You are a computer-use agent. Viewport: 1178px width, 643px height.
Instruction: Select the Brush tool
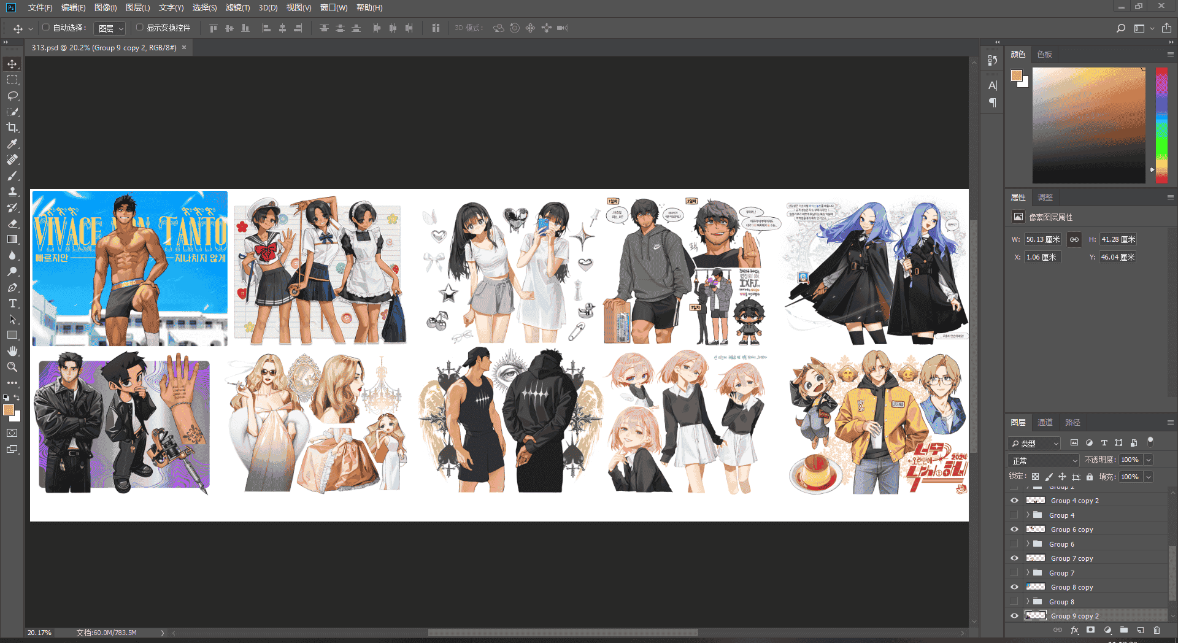12,175
